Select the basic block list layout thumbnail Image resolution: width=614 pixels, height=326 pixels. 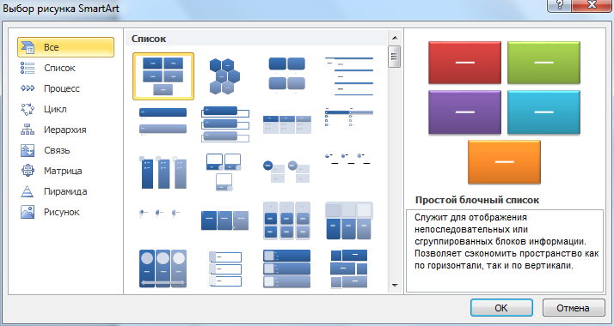[x=163, y=76]
